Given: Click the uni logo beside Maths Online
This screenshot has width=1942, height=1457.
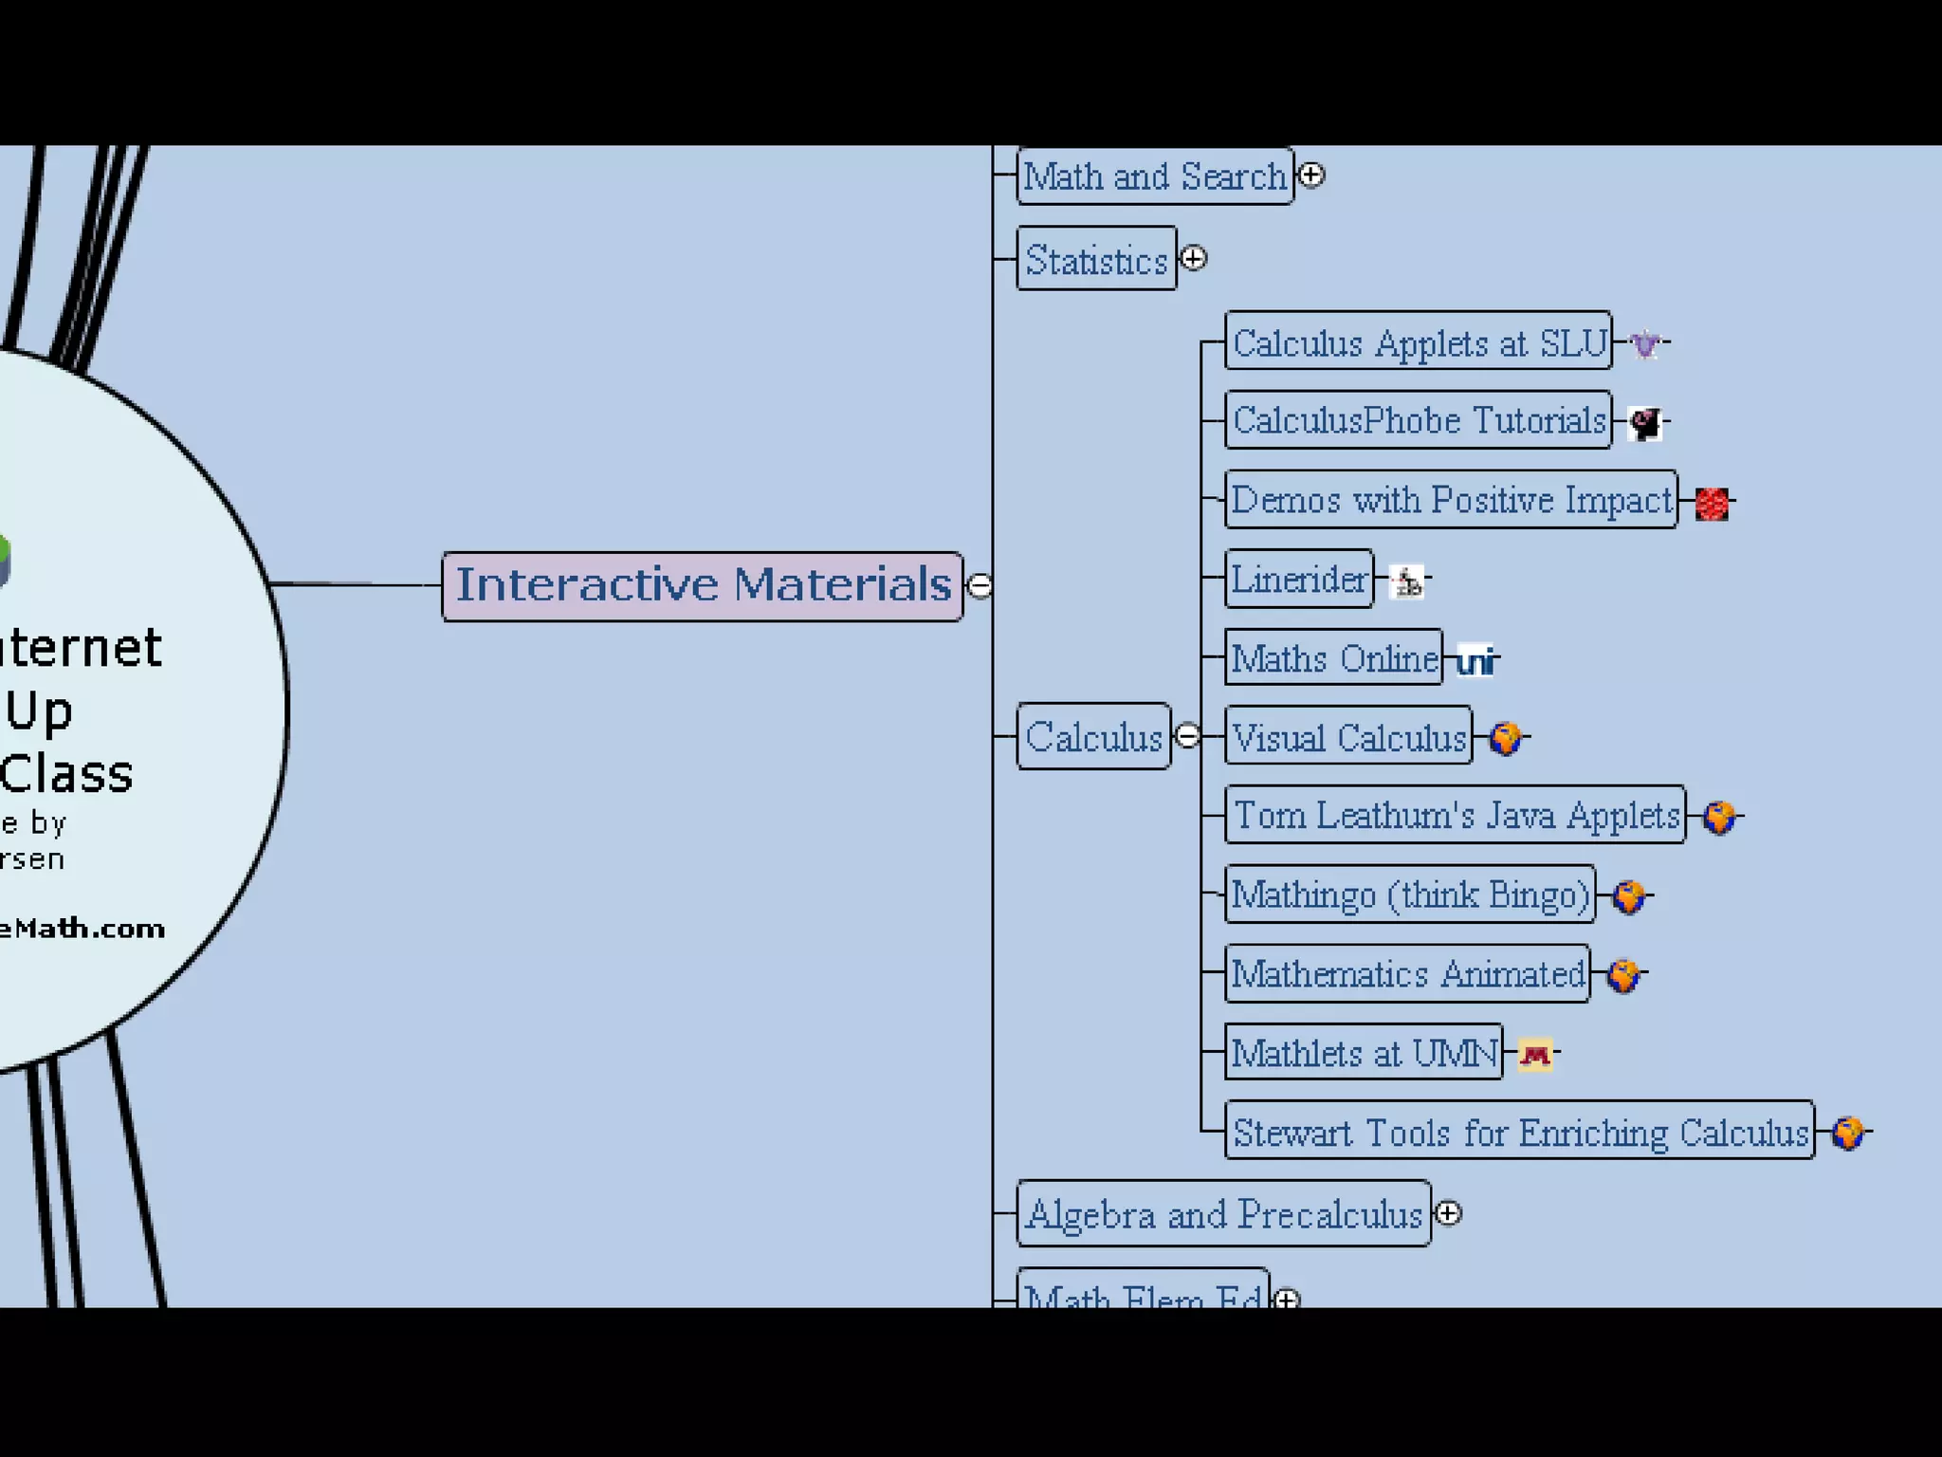Looking at the screenshot, I should tap(1475, 660).
